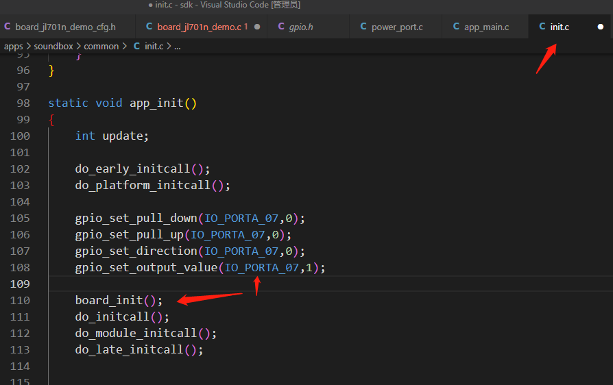This screenshot has width=613, height=385.
Task: Open apps breadcrumb segment
Action: [x=13, y=47]
